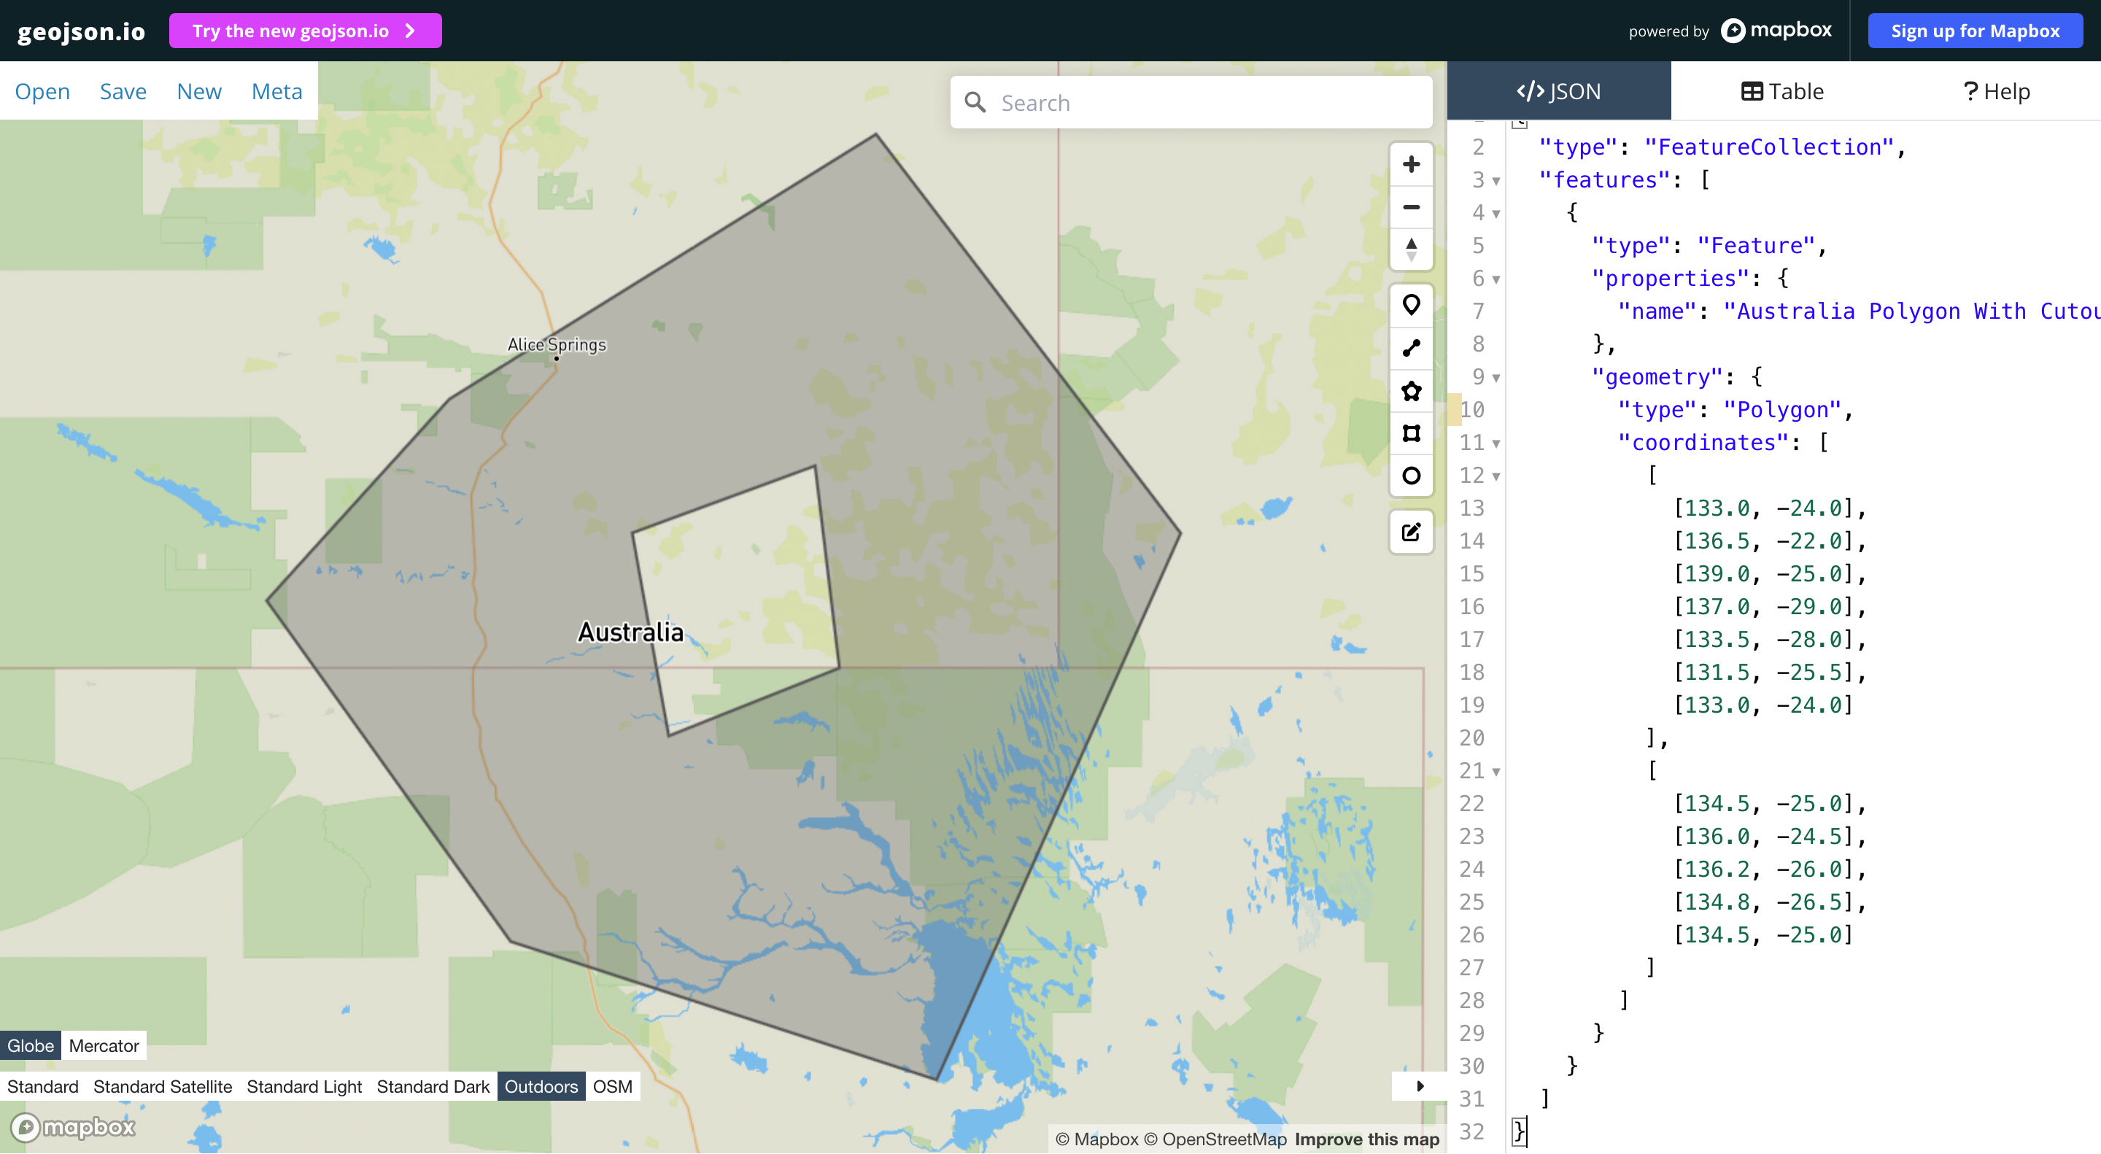Click the name property value text
The height and width of the screenshot is (1154, 2101).
click(1911, 311)
